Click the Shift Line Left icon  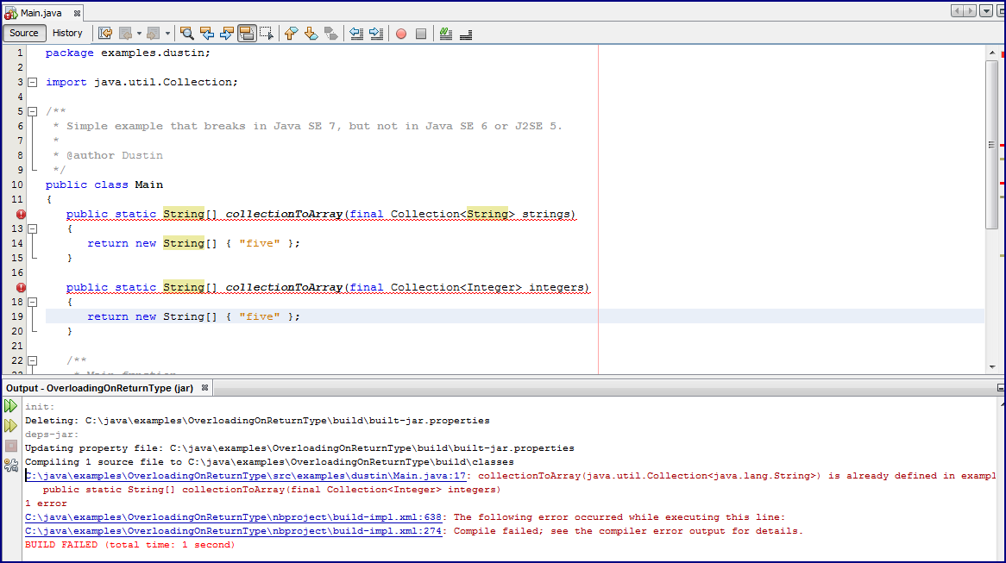click(x=355, y=33)
